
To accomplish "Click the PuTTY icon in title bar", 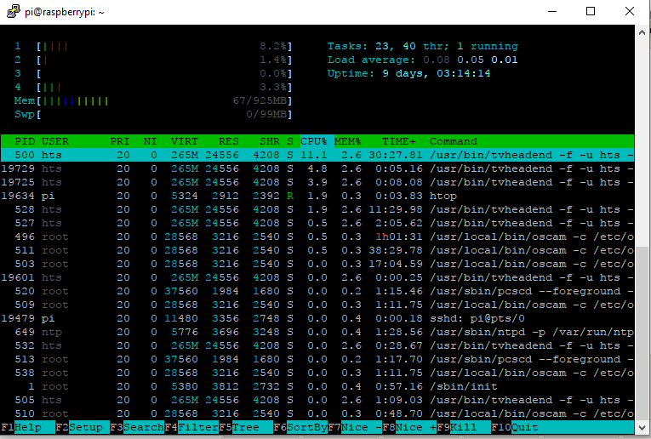I will click(14, 11).
